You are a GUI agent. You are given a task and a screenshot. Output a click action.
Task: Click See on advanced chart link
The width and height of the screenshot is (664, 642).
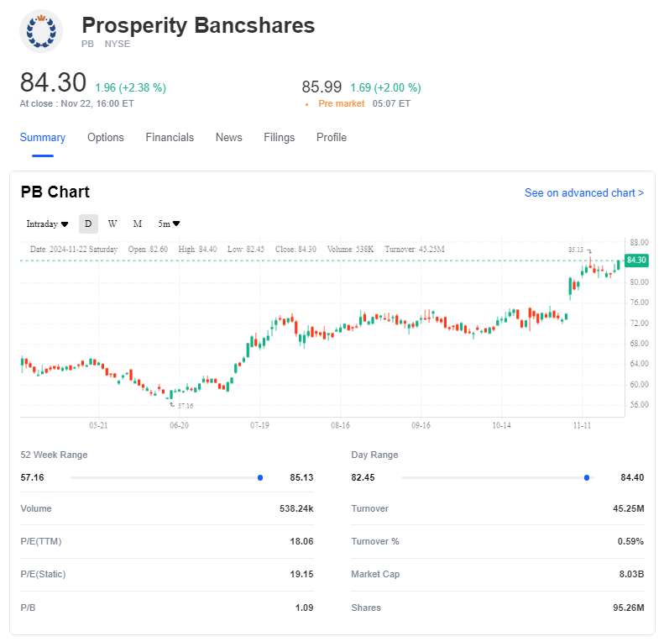[x=584, y=193]
